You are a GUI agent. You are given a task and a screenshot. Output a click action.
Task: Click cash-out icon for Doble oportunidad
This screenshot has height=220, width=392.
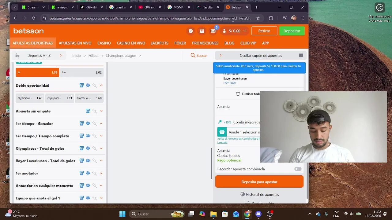(x=82, y=86)
